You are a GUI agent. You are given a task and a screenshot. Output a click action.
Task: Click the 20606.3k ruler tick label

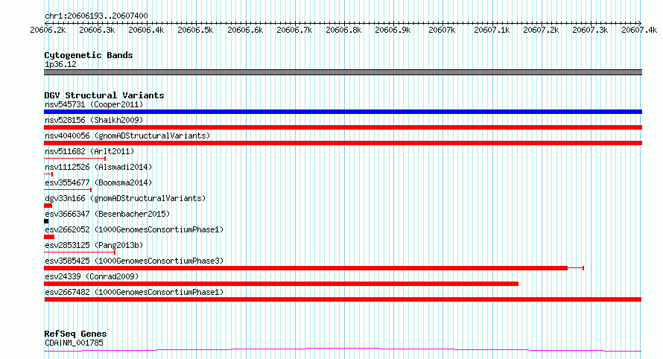[97, 30]
